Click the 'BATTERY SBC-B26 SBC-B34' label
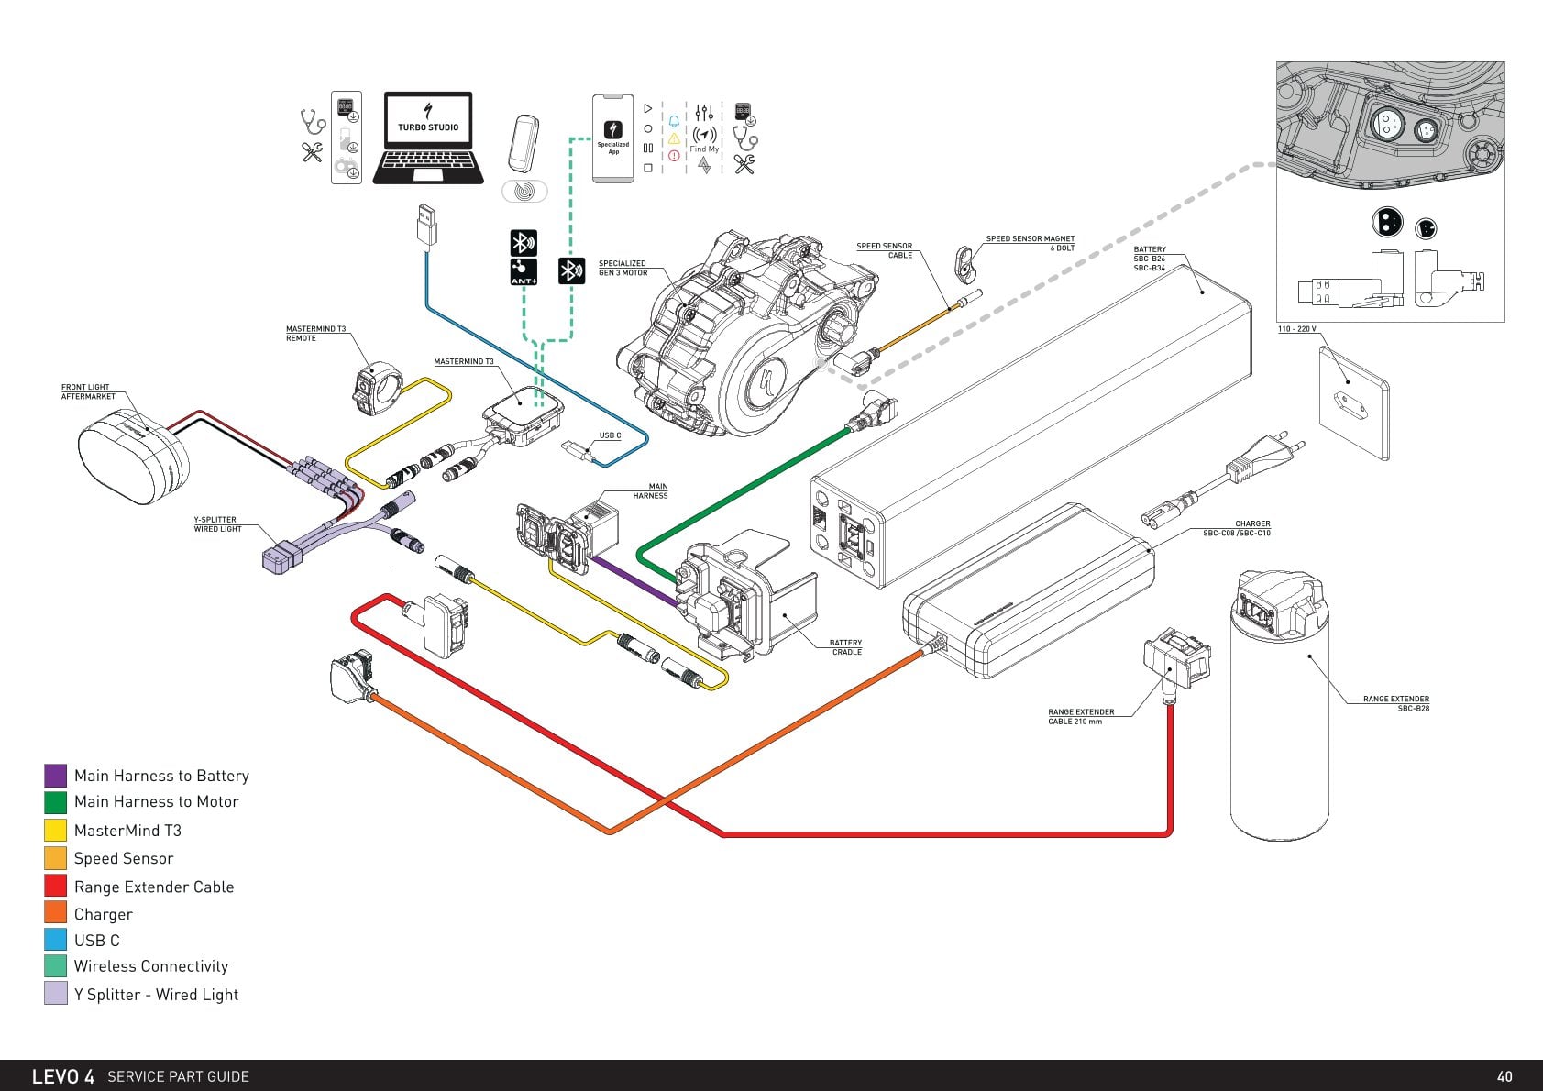 [x=1150, y=259]
